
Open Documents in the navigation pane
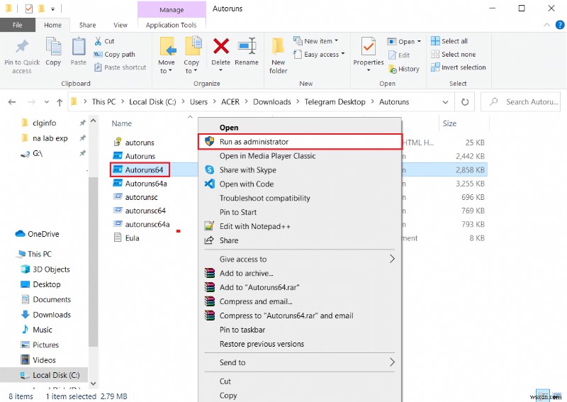click(x=52, y=300)
